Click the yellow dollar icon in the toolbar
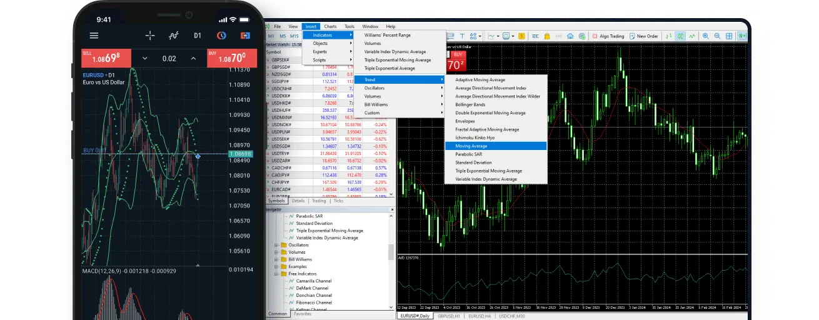Image resolution: width=819 pixels, height=320 pixels. point(521,36)
